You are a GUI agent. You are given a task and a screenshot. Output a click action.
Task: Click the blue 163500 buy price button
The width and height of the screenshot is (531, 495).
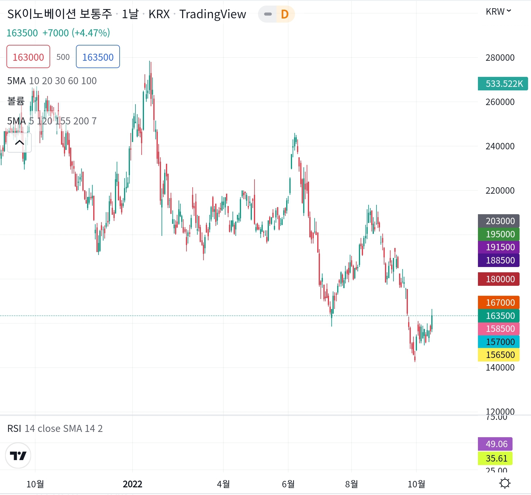pos(98,57)
